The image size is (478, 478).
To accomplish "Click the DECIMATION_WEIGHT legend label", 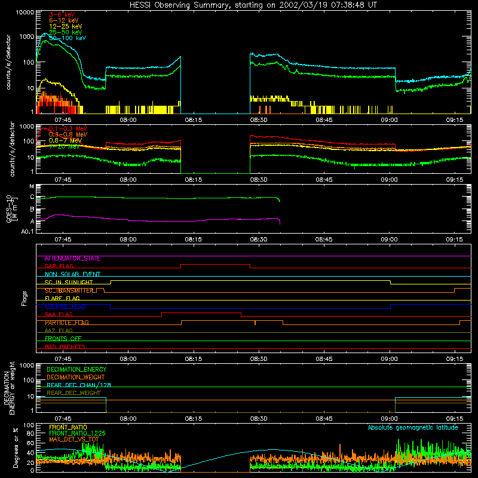I will point(76,378).
